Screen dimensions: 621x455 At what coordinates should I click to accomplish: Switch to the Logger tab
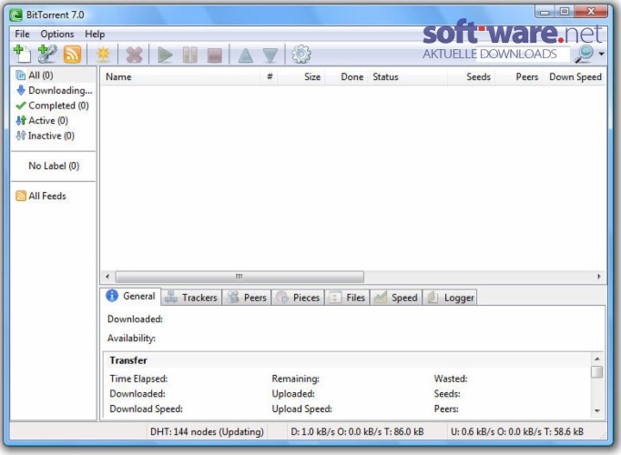450,298
